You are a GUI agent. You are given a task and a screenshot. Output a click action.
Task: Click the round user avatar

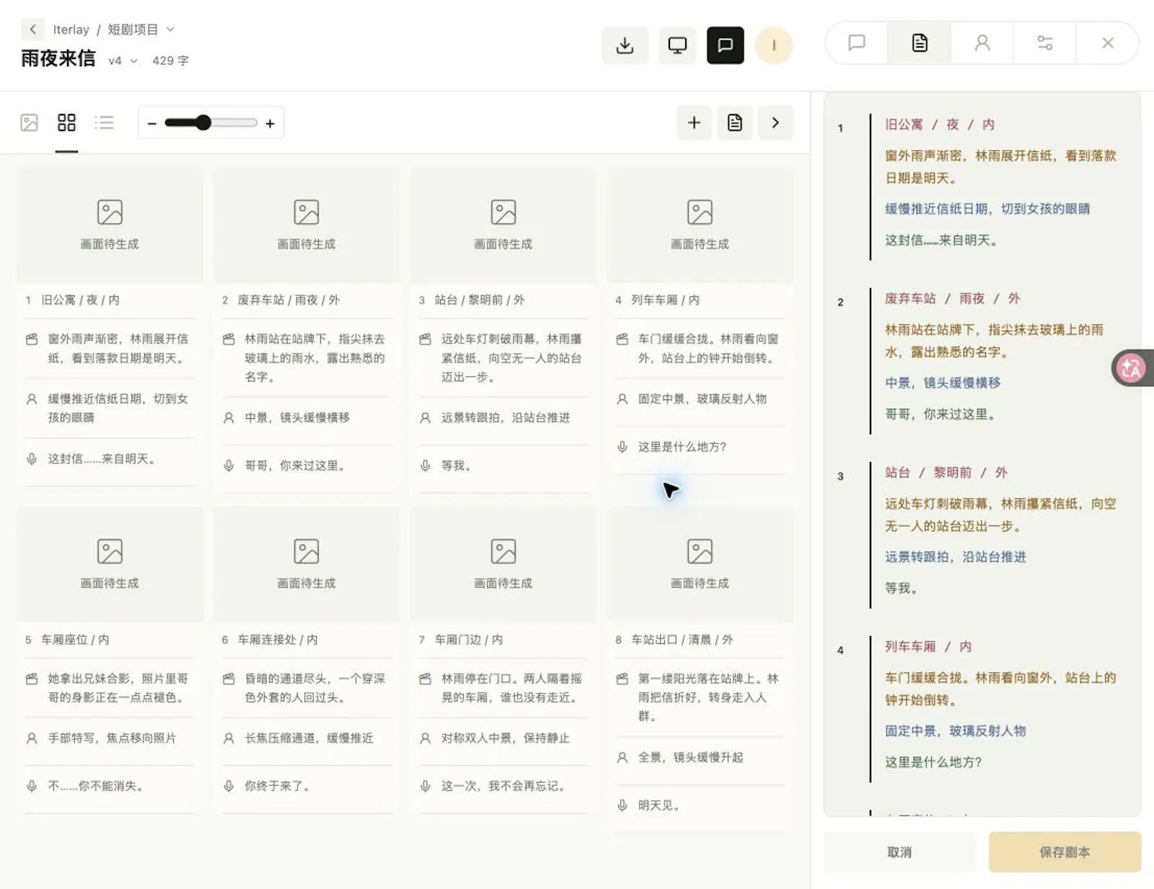pos(774,45)
